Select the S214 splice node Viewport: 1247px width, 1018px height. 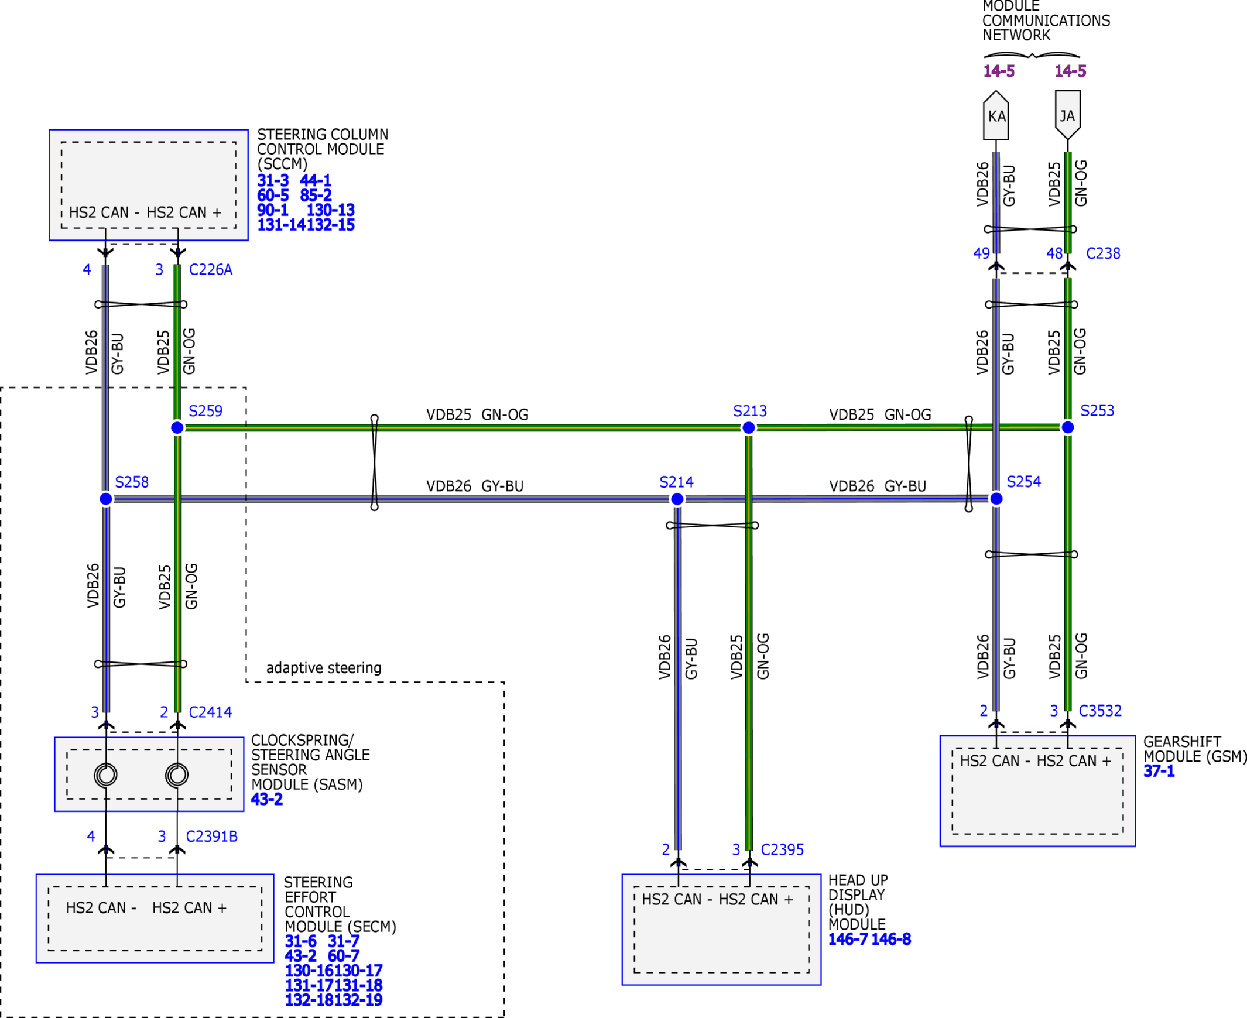click(x=677, y=499)
